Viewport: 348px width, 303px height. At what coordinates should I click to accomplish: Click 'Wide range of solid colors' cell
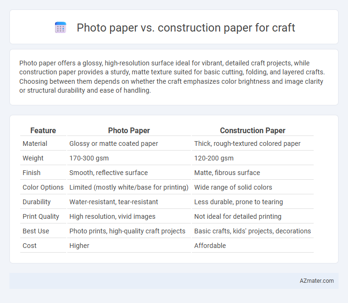click(x=233, y=187)
